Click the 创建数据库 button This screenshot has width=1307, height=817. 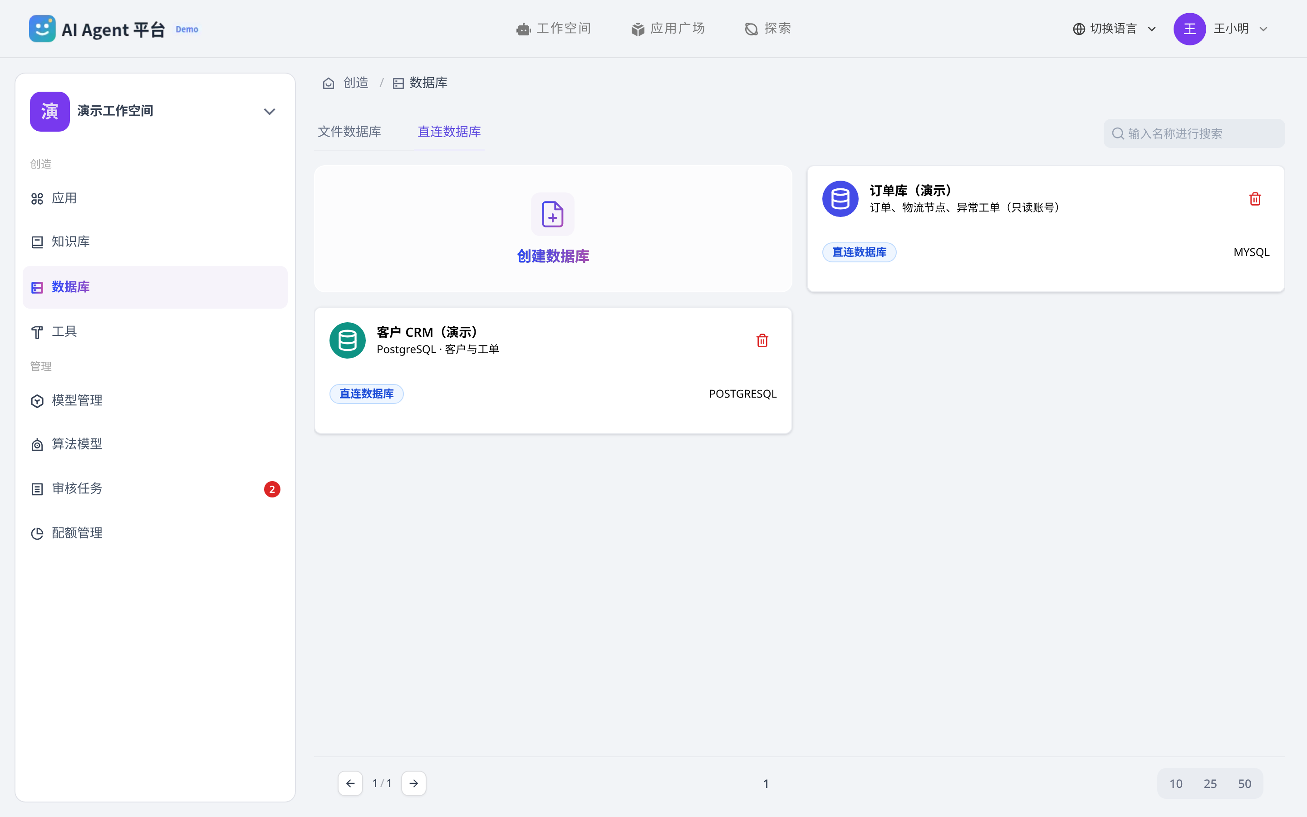pyautogui.click(x=553, y=256)
